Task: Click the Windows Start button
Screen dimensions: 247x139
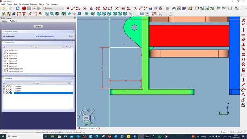Action: coord(3,136)
